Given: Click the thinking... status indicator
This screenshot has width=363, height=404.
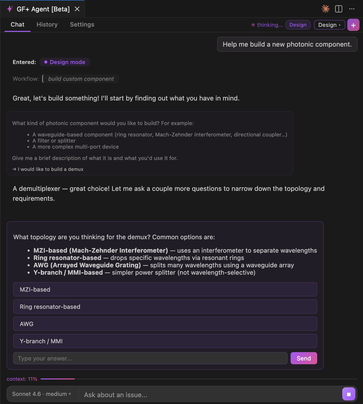Looking at the screenshot, I should [267, 25].
